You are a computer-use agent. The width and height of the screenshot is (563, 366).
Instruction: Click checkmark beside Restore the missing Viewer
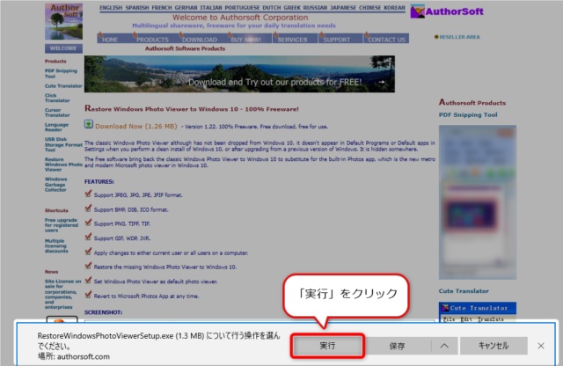(x=88, y=266)
